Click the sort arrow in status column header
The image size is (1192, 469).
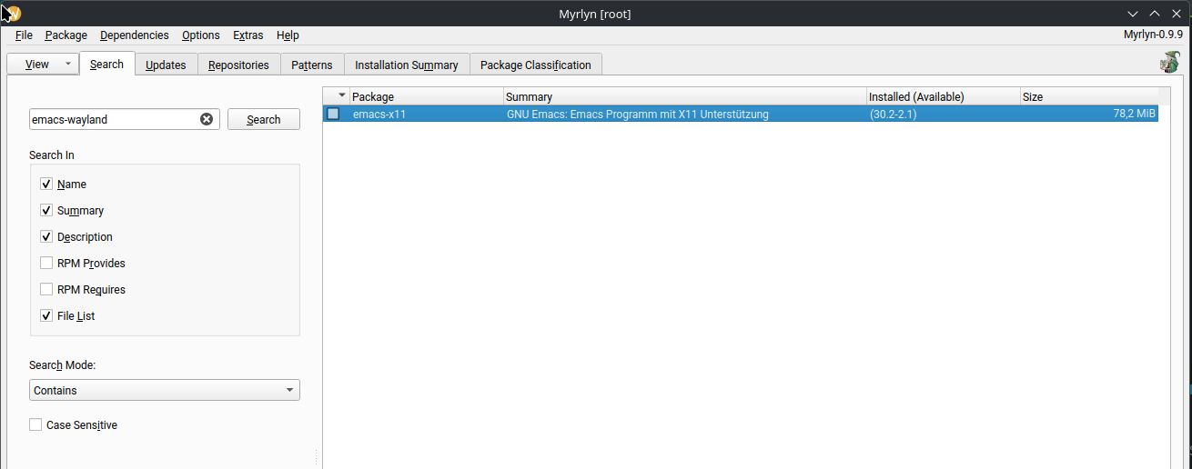[x=342, y=96]
